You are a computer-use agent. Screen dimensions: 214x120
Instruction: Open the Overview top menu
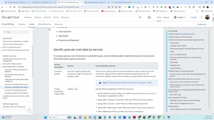click(x=28, y=17)
